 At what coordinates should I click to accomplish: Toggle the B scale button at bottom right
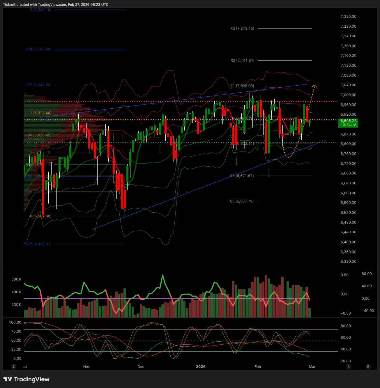pos(368,366)
